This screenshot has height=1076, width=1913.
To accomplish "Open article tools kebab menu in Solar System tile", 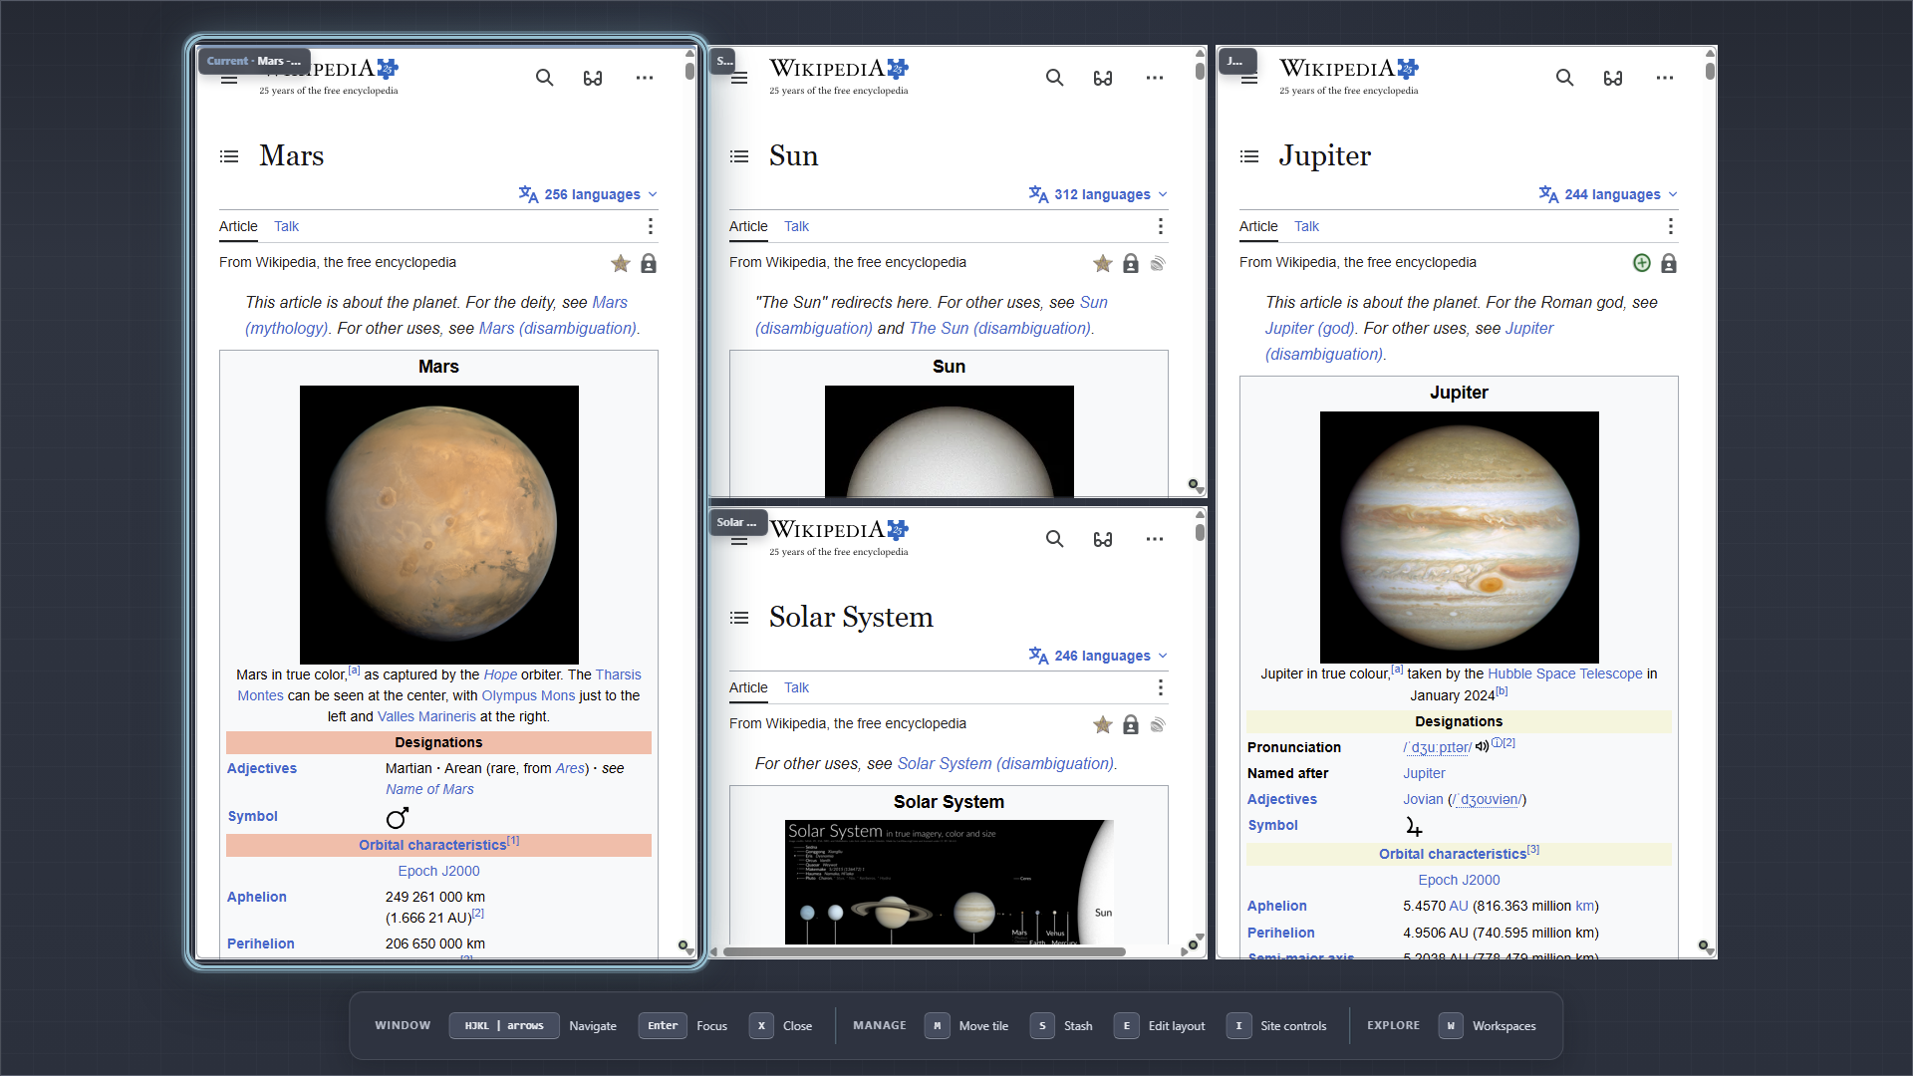I will [x=1161, y=687].
